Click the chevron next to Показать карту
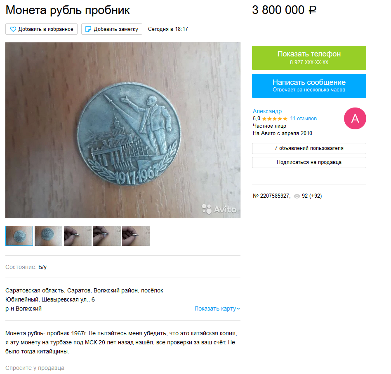 coord(238,309)
